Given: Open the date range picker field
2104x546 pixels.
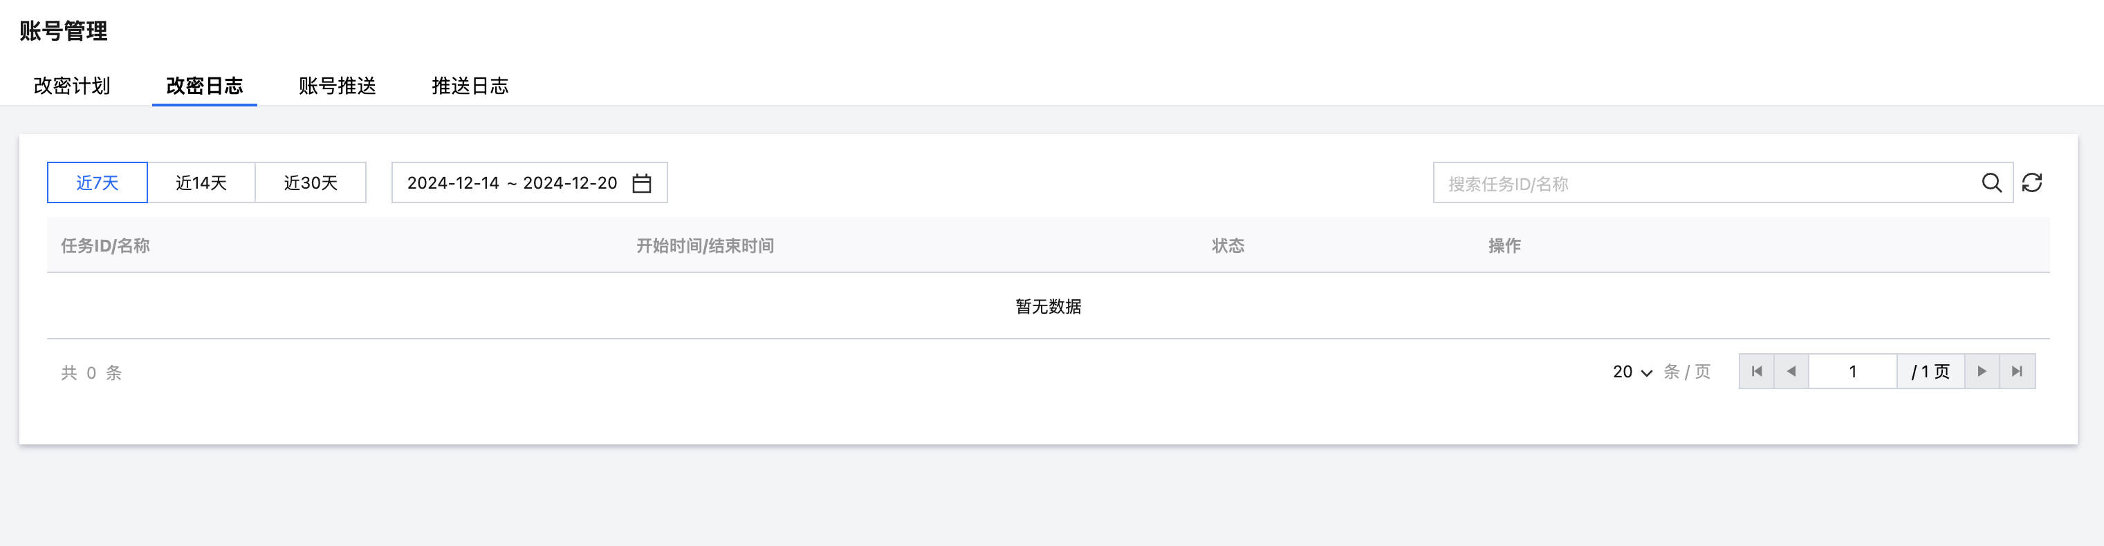Looking at the screenshot, I should pos(513,183).
